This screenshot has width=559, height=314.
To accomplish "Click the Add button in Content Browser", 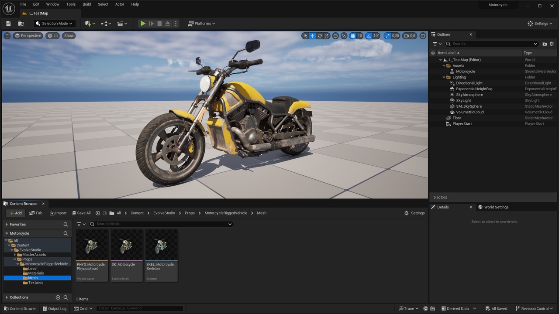I will click(x=15, y=213).
